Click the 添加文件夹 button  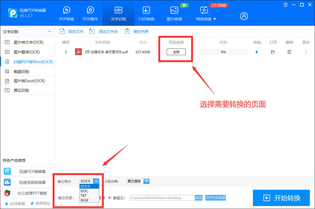[x=104, y=31]
